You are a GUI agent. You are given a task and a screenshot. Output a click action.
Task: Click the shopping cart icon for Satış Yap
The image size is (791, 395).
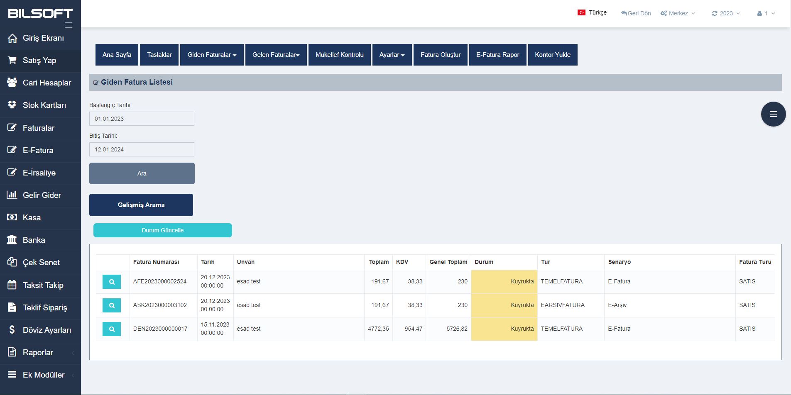point(12,60)
